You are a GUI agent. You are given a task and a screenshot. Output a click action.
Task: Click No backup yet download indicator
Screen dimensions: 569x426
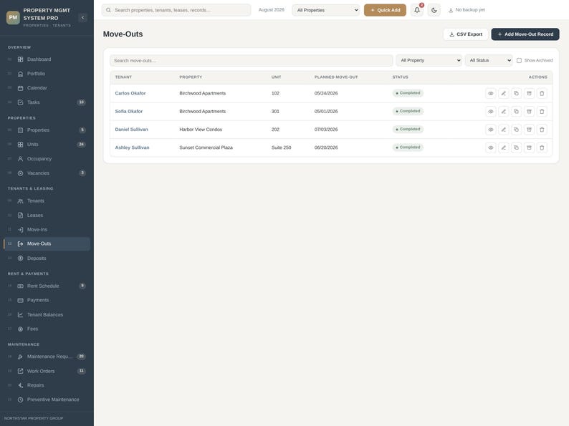[x=467, y=10]
